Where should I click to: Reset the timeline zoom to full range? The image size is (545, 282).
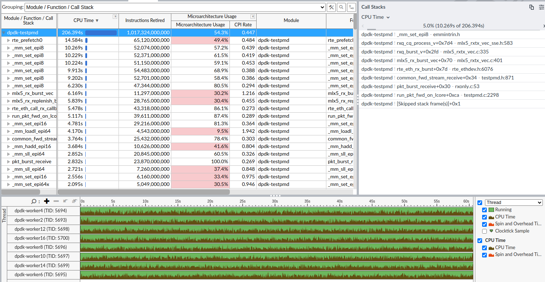[75, 201]
